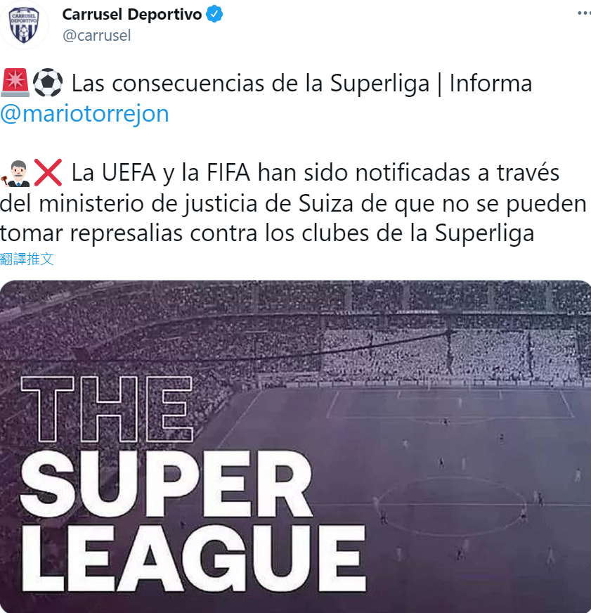Open the @mariotorrejon mention link

84,114
